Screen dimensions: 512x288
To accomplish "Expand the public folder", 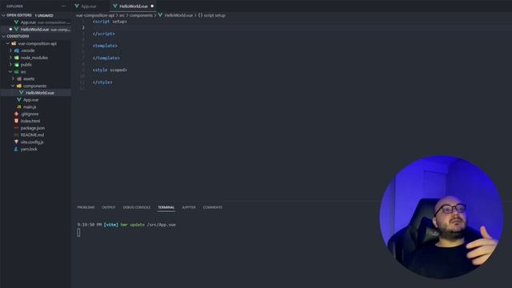I will click(x=10, y=65).
